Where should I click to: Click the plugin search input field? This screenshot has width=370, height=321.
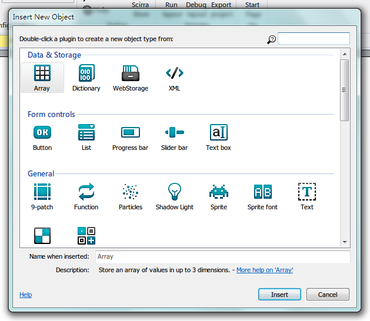click(x=314, y=39)
